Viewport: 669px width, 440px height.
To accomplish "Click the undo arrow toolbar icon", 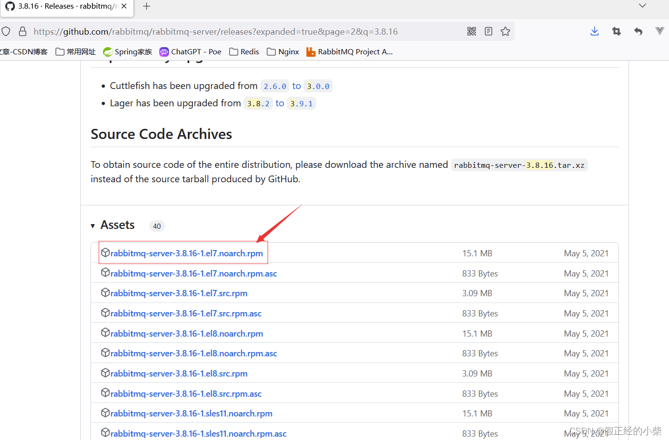I will click(638, 31).
